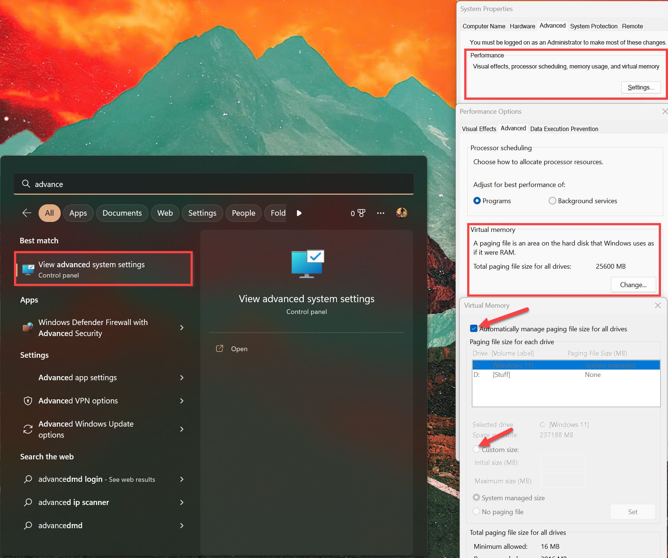Image resolution: width=668 pixels, height=558 pixels.
Task: Filter search results by Web
Action: (165, 213)
